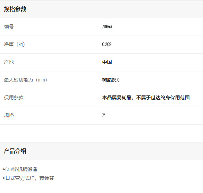Click the 带弹簧 text in the product intro
203x193 pixels.
[x=47, y=178]
